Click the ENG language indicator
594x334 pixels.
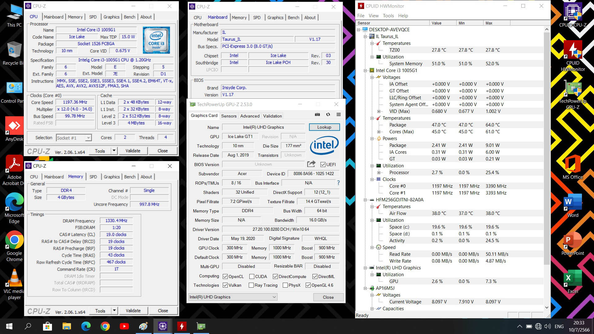click(x=559, y=326)
